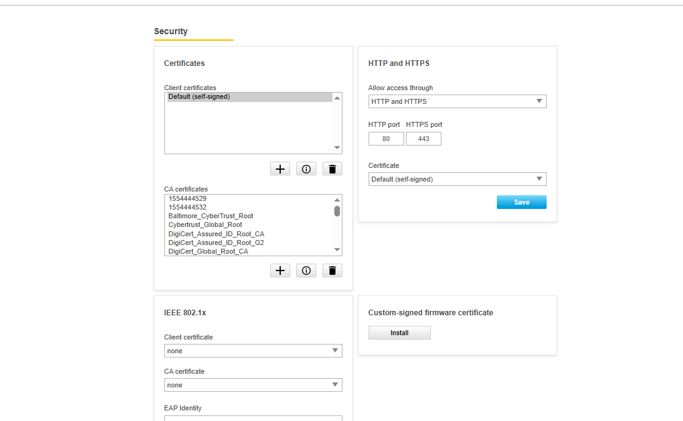Open IEEE 802.1x CA certificate dropdown
The height and width of the screenshot is (421, 683).
tap(253, 385)
